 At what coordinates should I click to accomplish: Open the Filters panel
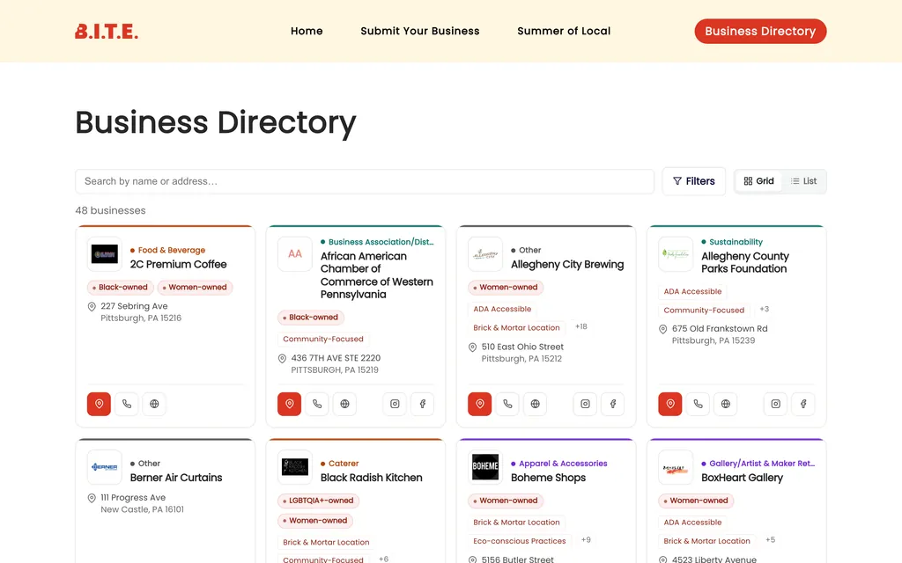(x=694, y=181)
